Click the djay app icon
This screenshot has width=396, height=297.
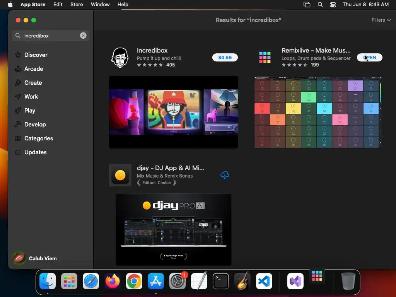click(120, 175)
